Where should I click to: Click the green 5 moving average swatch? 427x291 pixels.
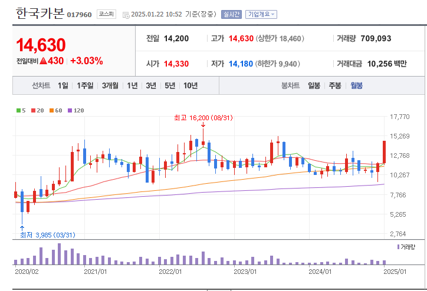click(18, 110)
